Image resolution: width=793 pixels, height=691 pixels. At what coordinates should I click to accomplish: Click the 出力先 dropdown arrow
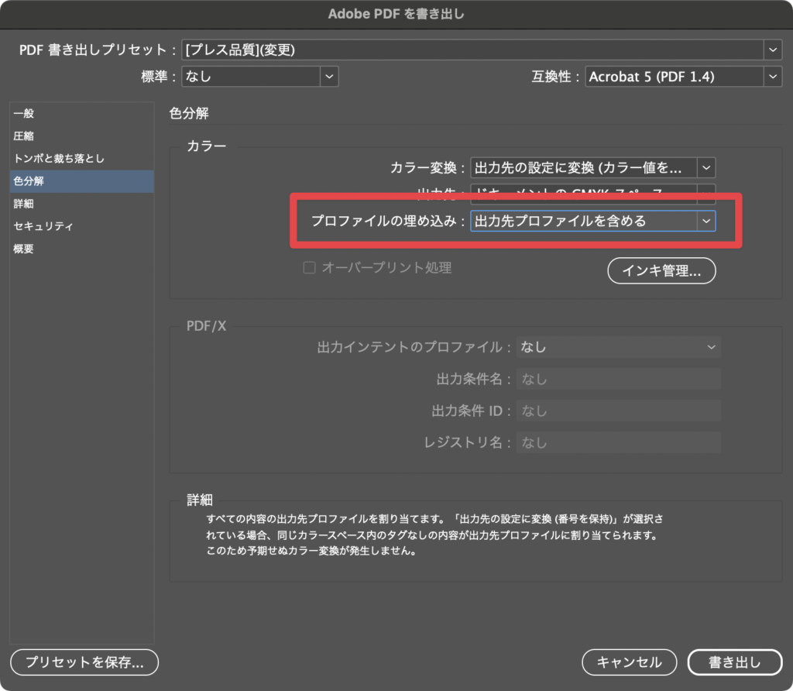click(x=705, y=191)
